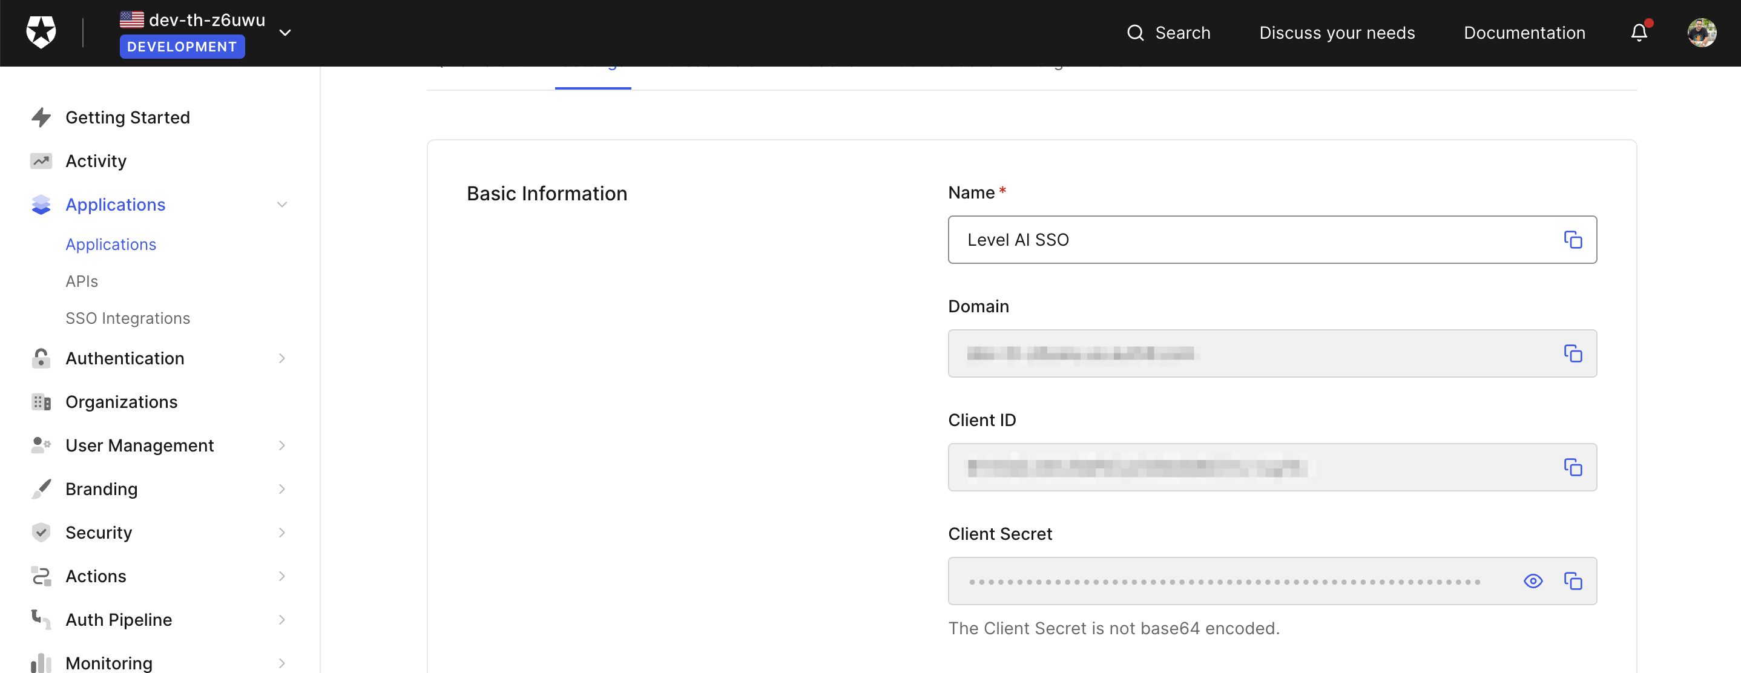Click the Activity chart icon
Viewport: 1741px width, 673px height.
41,161
